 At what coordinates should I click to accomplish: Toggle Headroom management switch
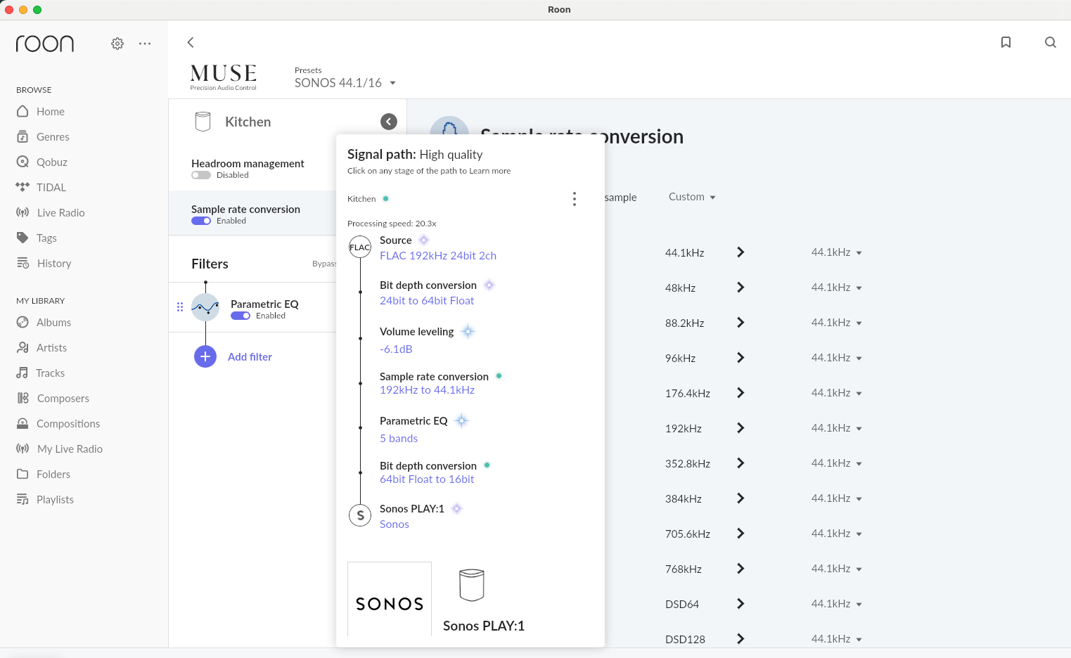click(201, 175)
